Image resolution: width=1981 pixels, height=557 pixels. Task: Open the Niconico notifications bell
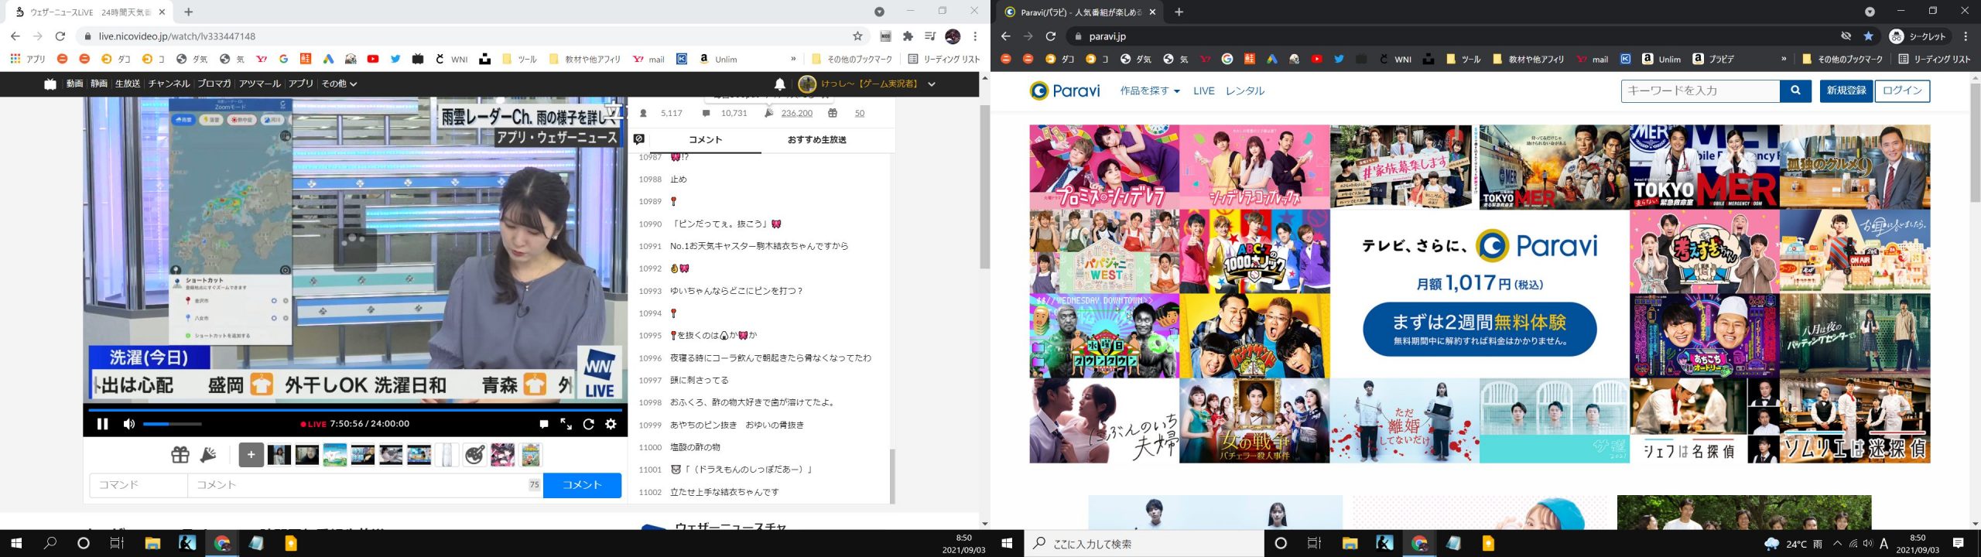(x=780, y=84)
